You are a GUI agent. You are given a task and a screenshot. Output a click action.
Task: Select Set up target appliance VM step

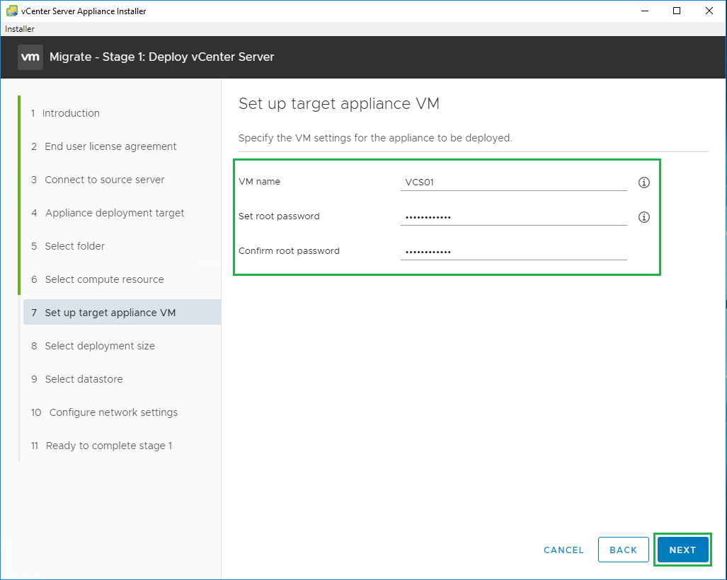[110, 313]
